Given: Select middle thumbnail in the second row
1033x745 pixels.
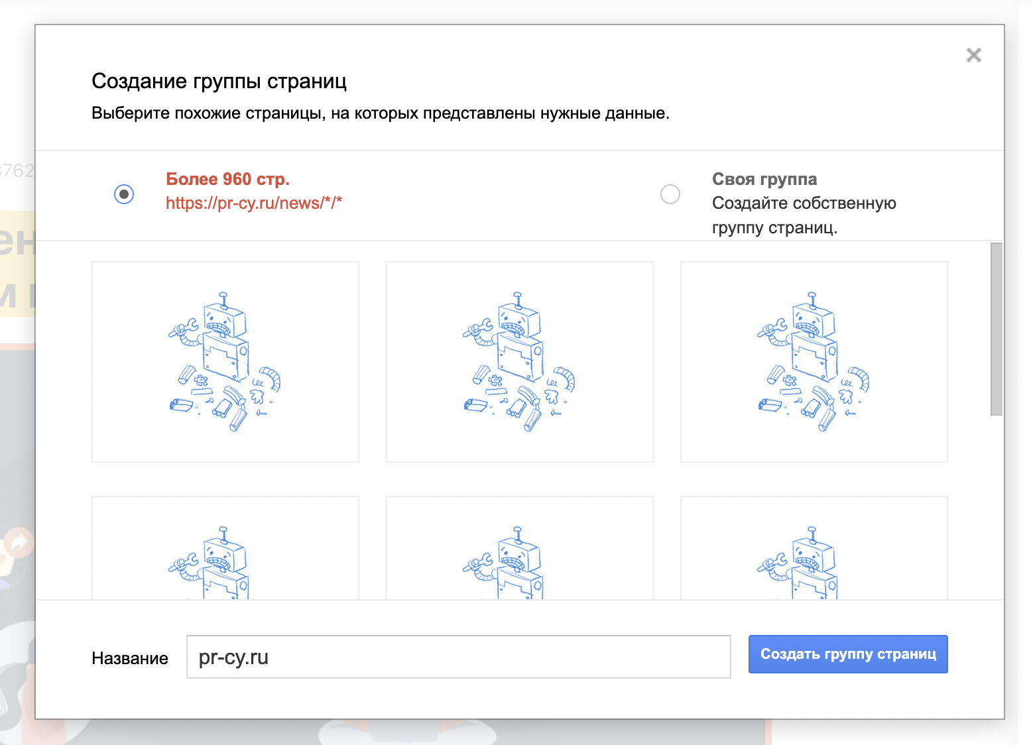Looking at the screenshot, I should click(x=519, y=549).
